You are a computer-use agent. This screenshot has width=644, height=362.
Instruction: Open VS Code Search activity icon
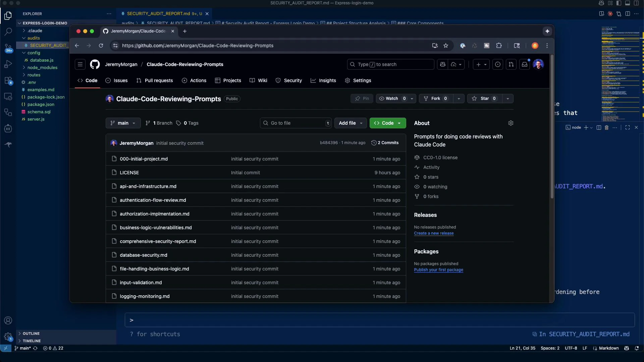8,32
